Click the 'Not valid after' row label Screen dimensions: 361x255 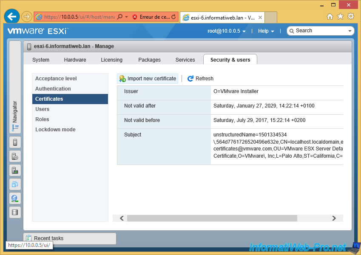point(140,106)
